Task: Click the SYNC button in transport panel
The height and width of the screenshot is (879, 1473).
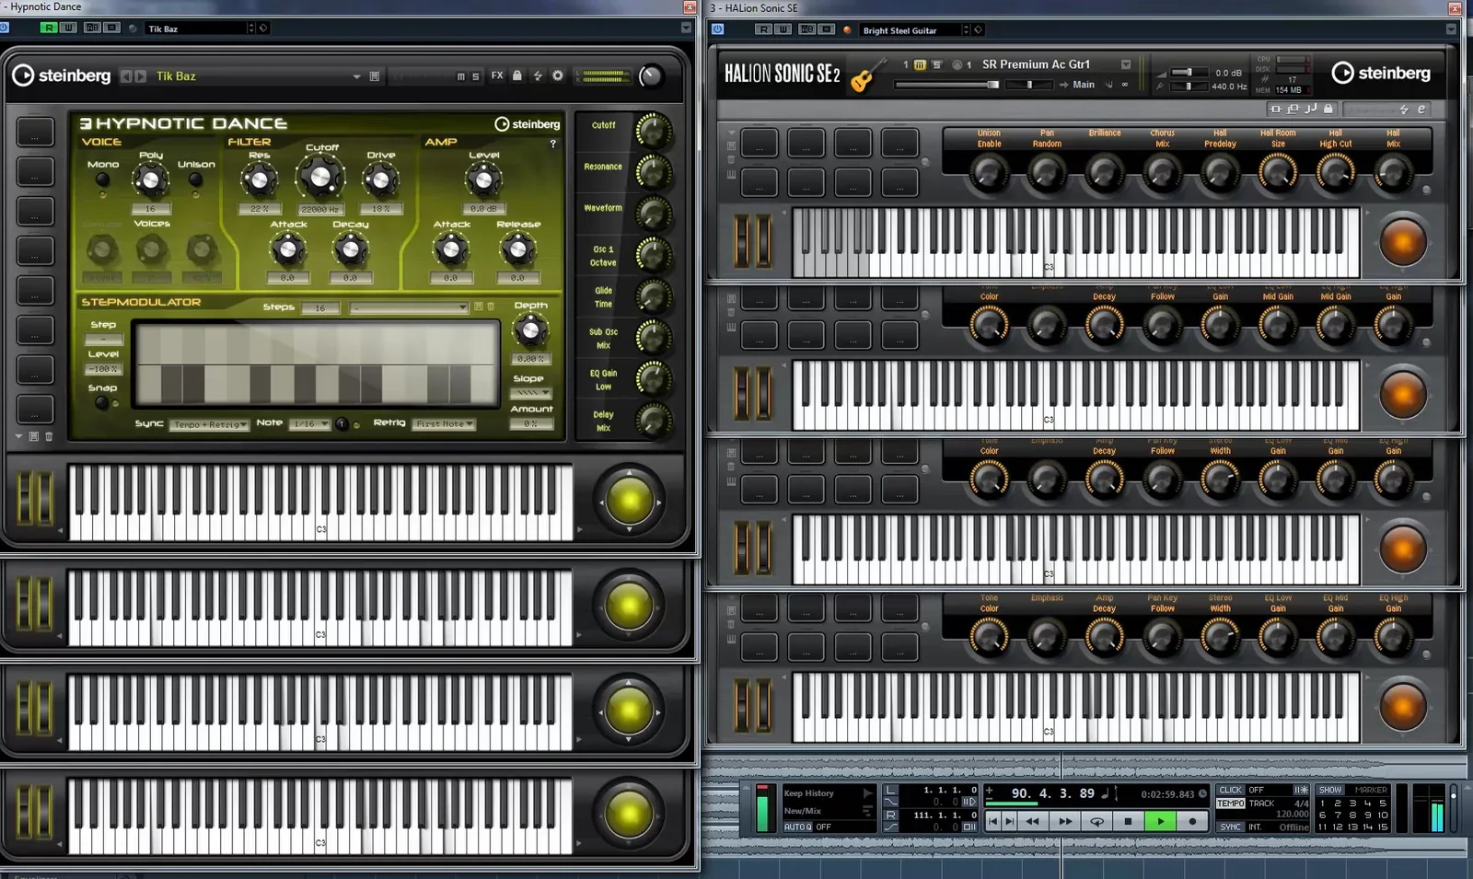Action: point(1230,827)
